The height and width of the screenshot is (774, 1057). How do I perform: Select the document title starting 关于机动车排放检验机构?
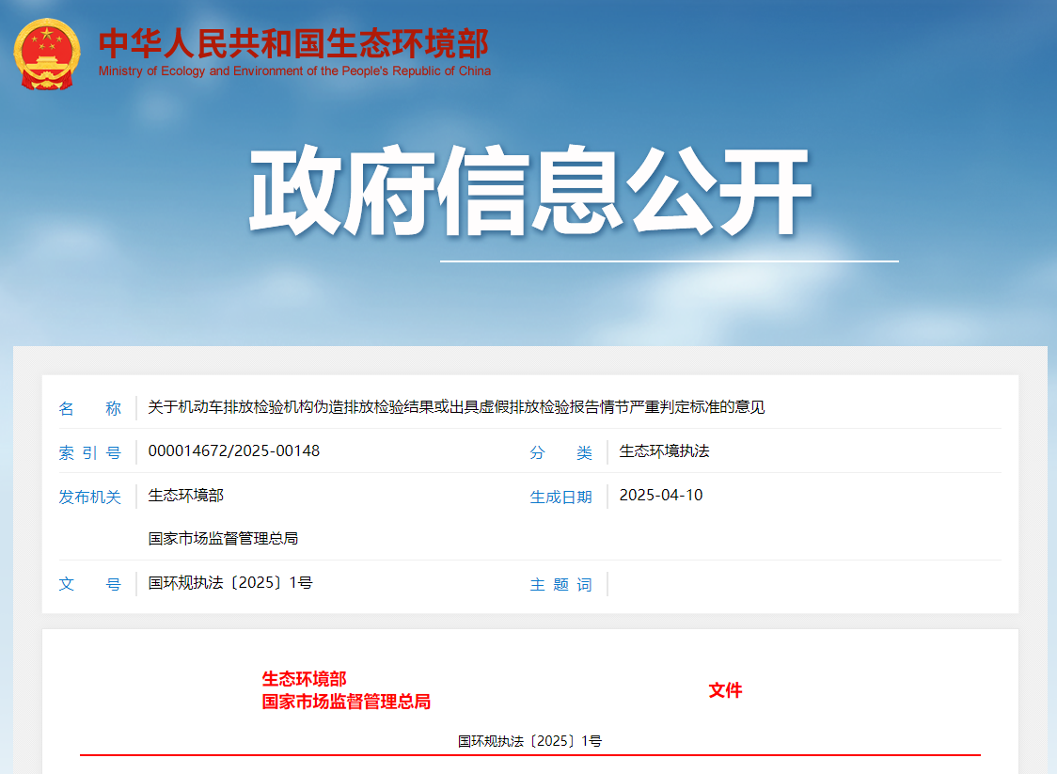point(456,407)
